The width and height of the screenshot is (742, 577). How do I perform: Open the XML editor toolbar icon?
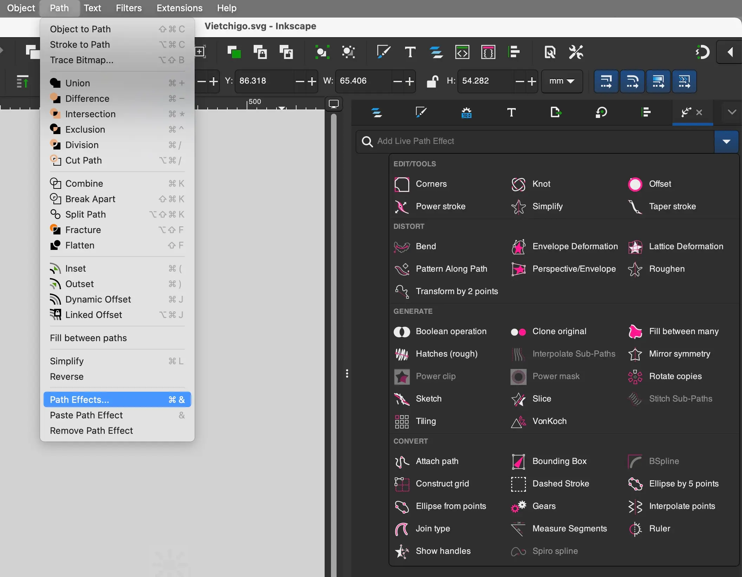coord(462,52)
